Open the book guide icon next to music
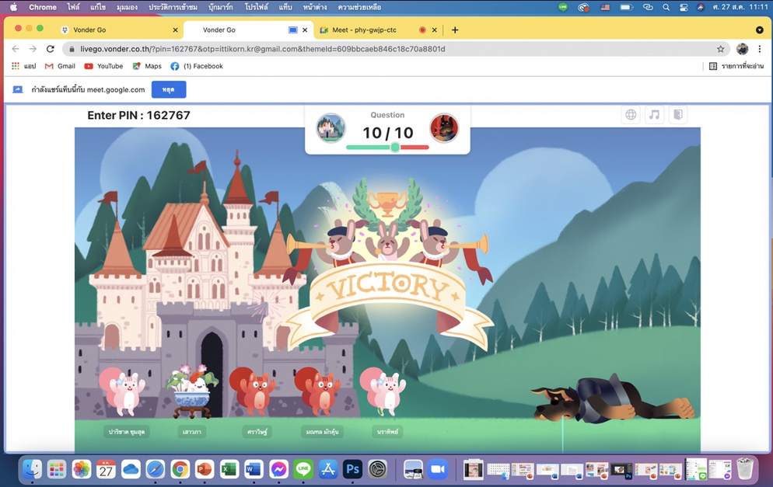The image size is (773, 487). (x=678, y=115)
